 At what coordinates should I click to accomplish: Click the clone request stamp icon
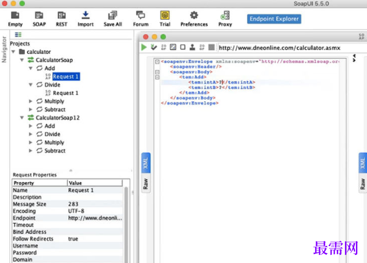tap(192, 47)
